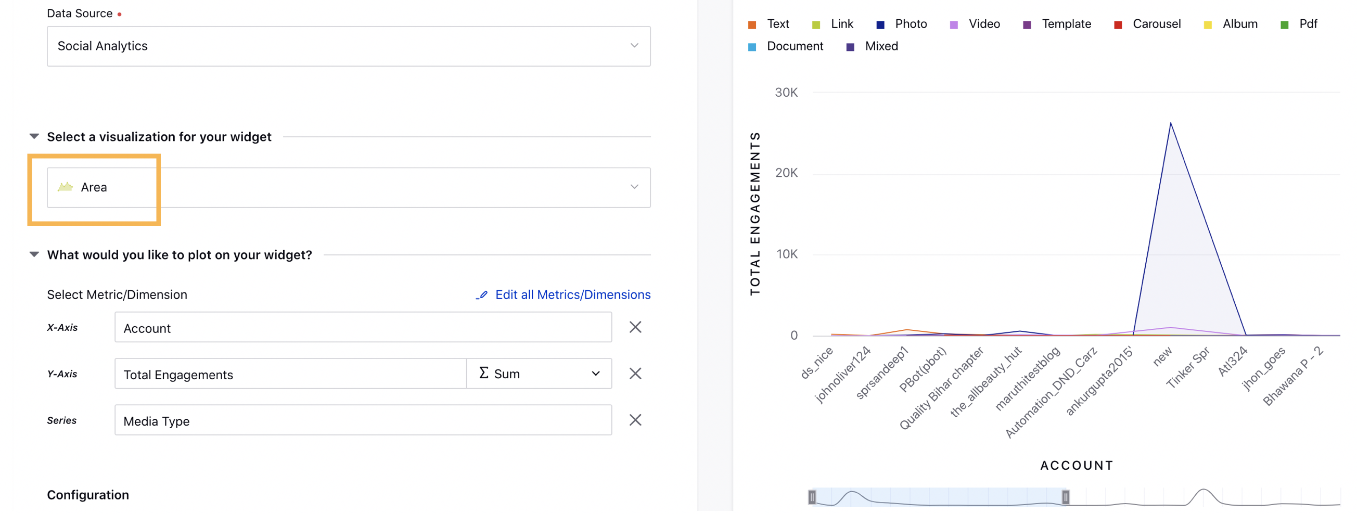Viewport: 1357px width, 514px height.
Task: Click the 'Quality Bihar chapter' axis label
Action: pos(941,388)
